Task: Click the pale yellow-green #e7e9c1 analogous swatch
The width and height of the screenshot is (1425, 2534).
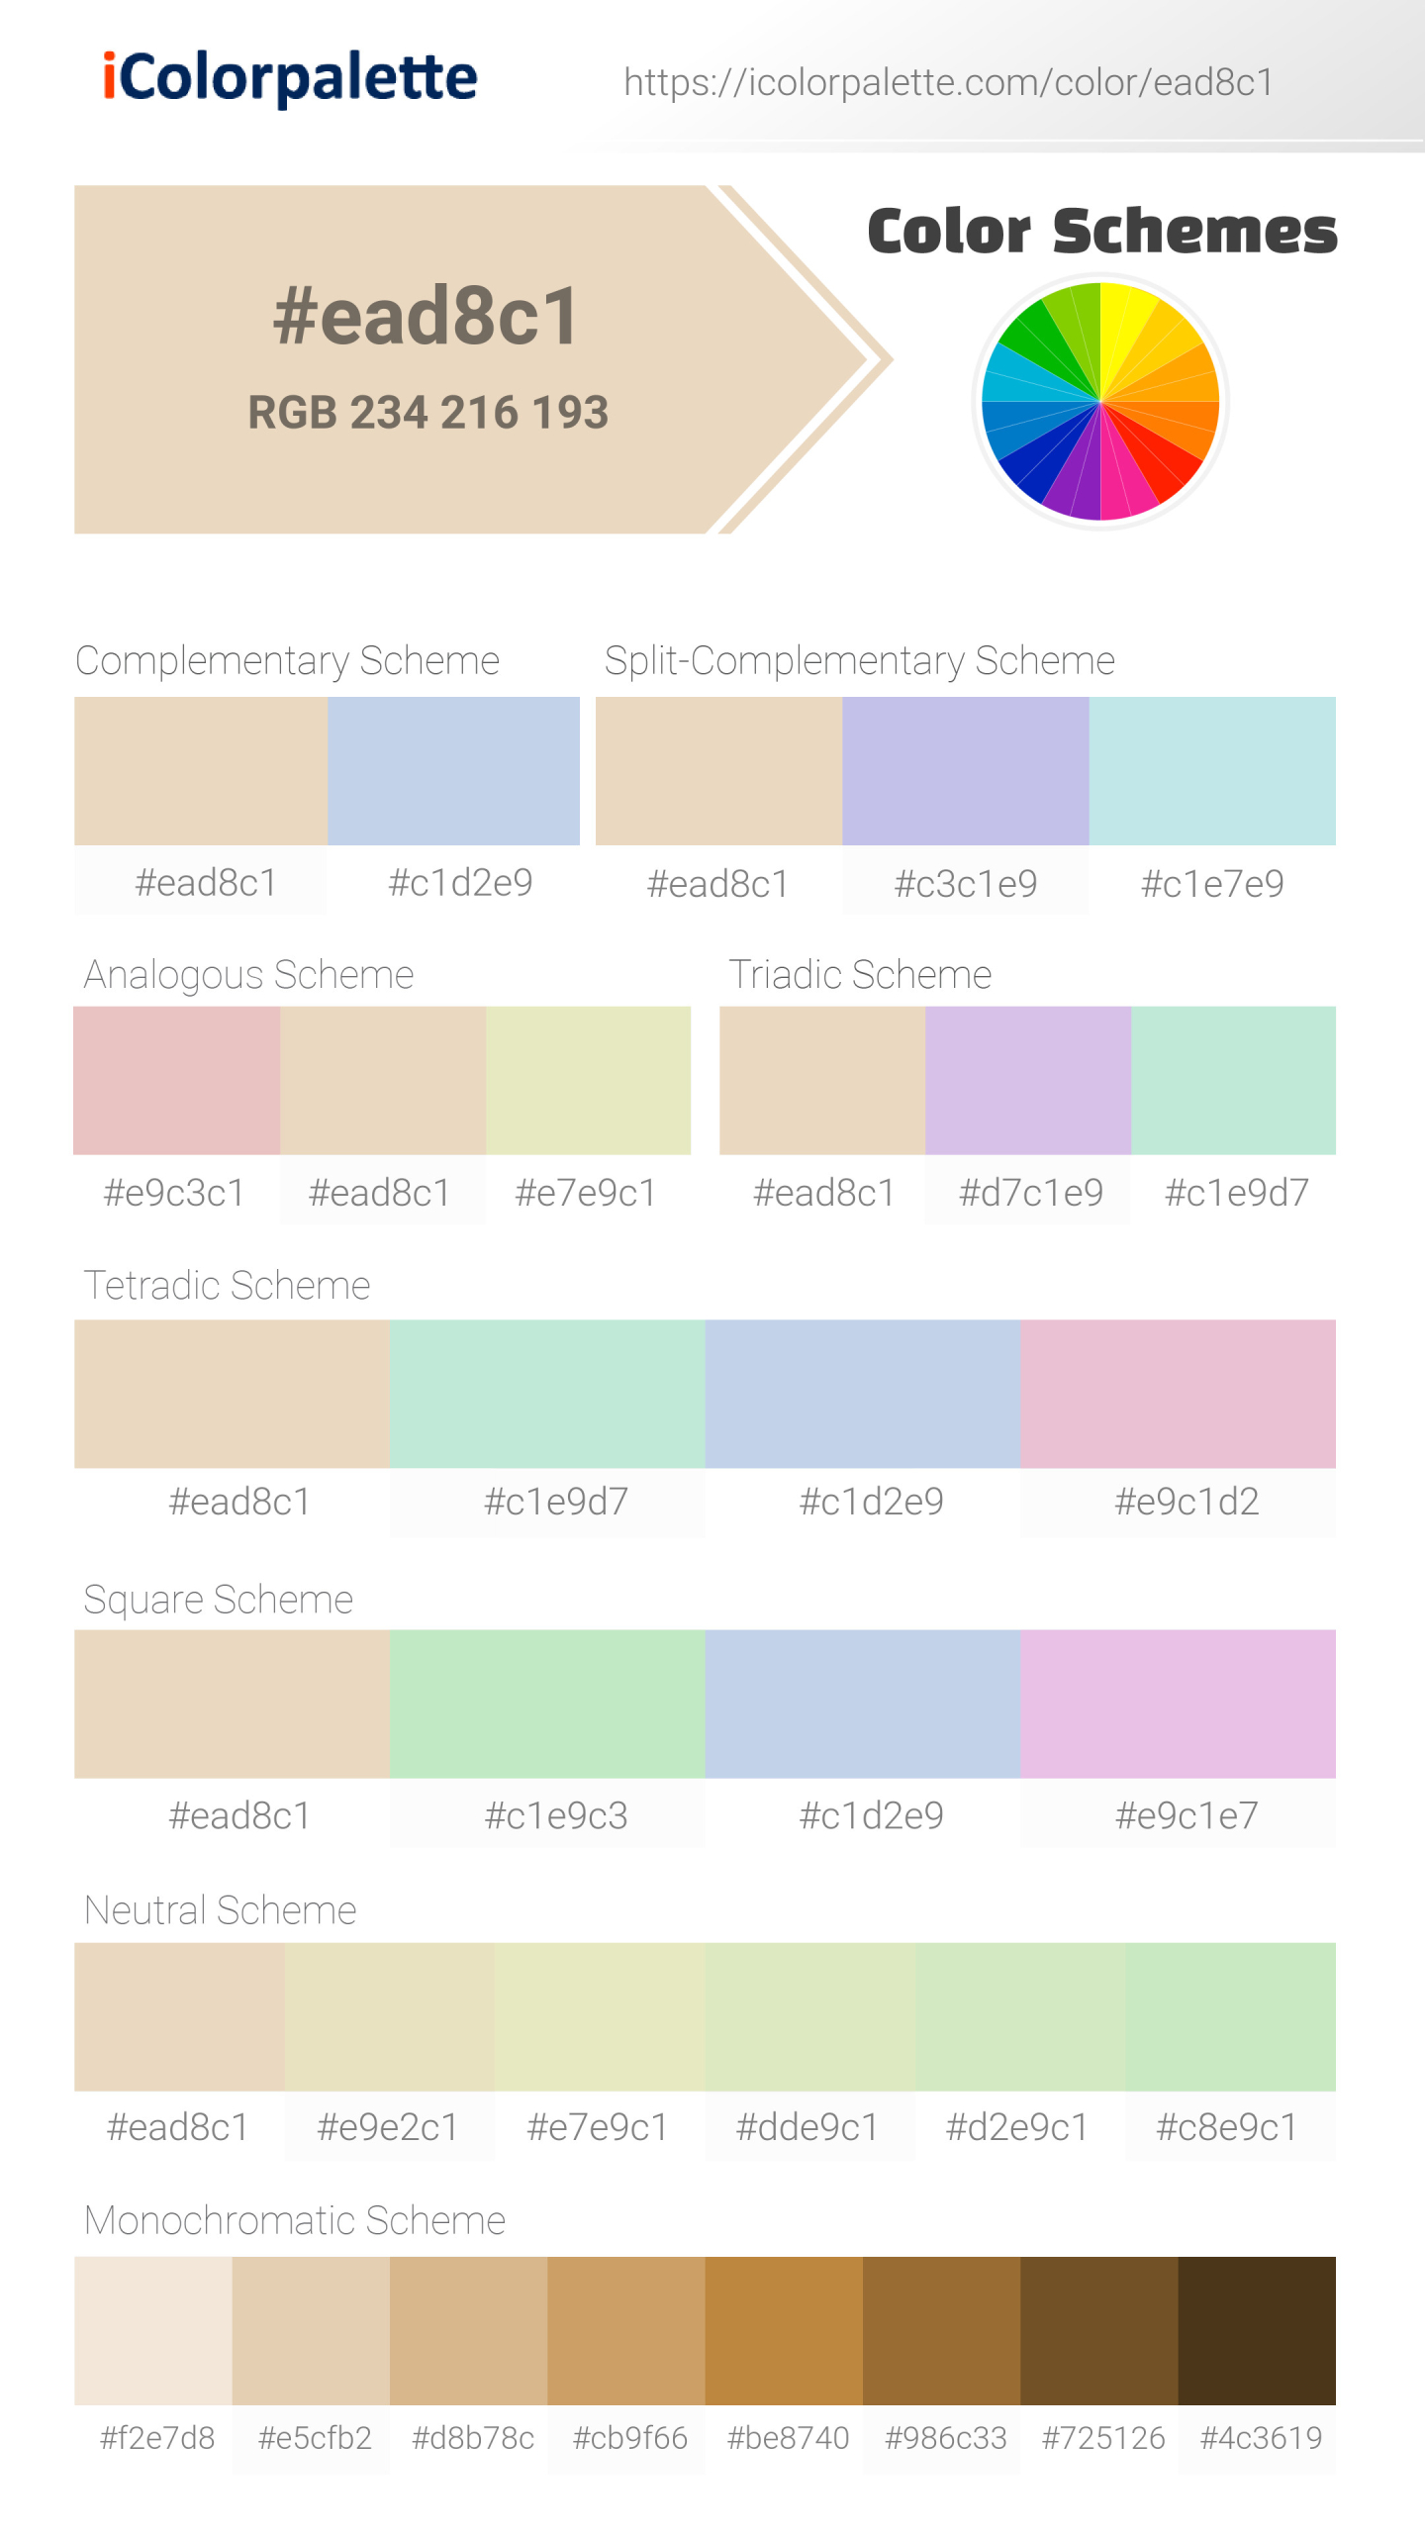Action: (588, 1080)
